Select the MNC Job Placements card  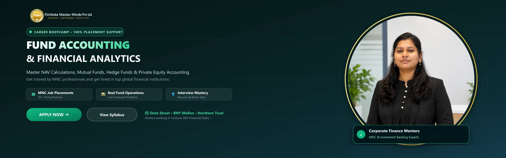59,94
